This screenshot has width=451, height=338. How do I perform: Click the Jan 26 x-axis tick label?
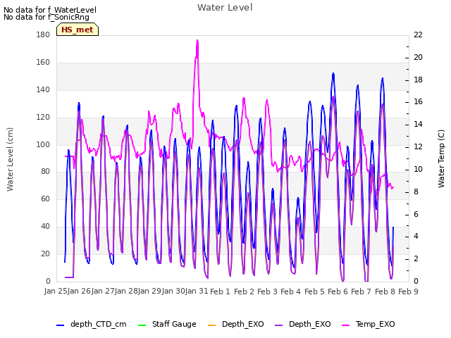[79, 292]
